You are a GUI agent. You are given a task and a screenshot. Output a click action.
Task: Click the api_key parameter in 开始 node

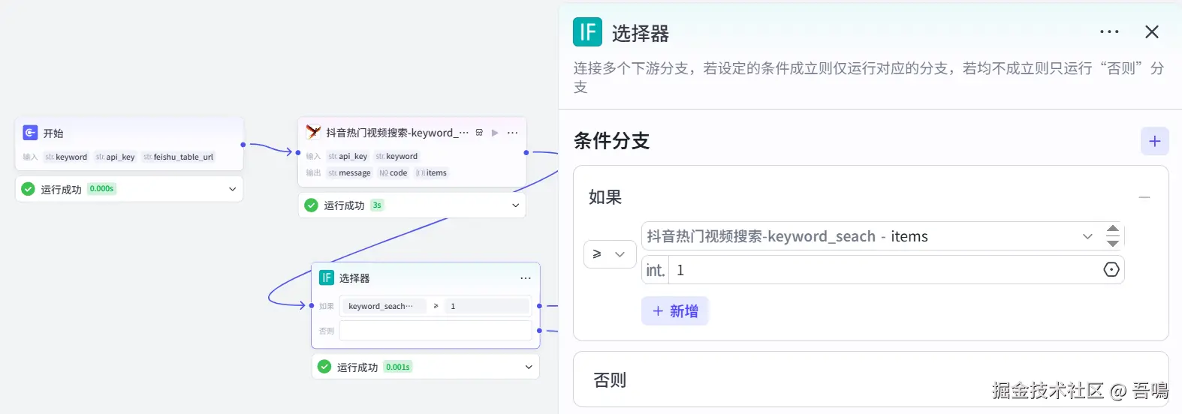116,157
